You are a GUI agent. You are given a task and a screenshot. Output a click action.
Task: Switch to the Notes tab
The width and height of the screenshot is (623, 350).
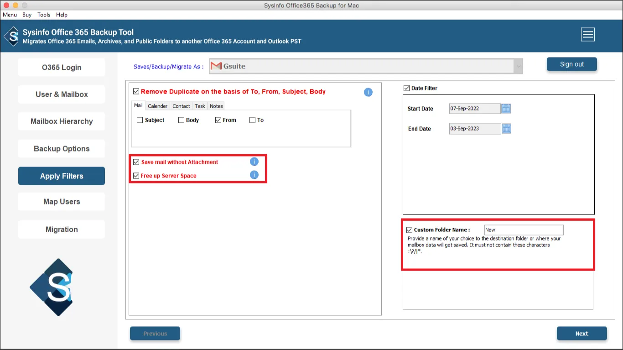tap(216, 106)
